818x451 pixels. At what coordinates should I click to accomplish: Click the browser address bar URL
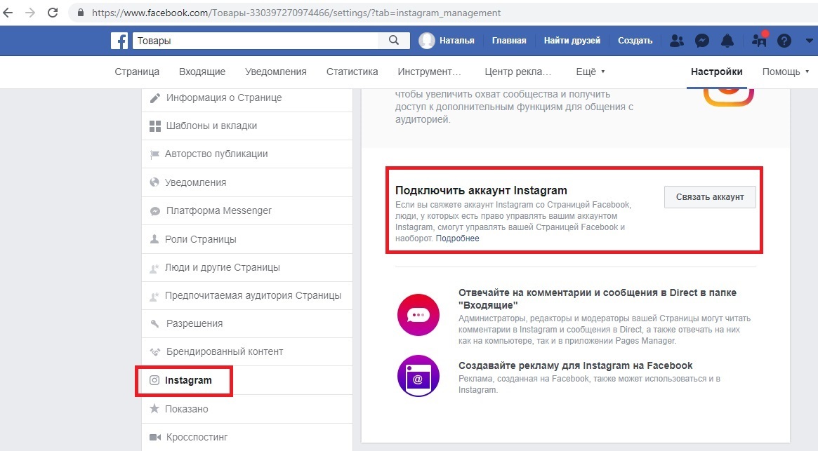tap(296, 13)
